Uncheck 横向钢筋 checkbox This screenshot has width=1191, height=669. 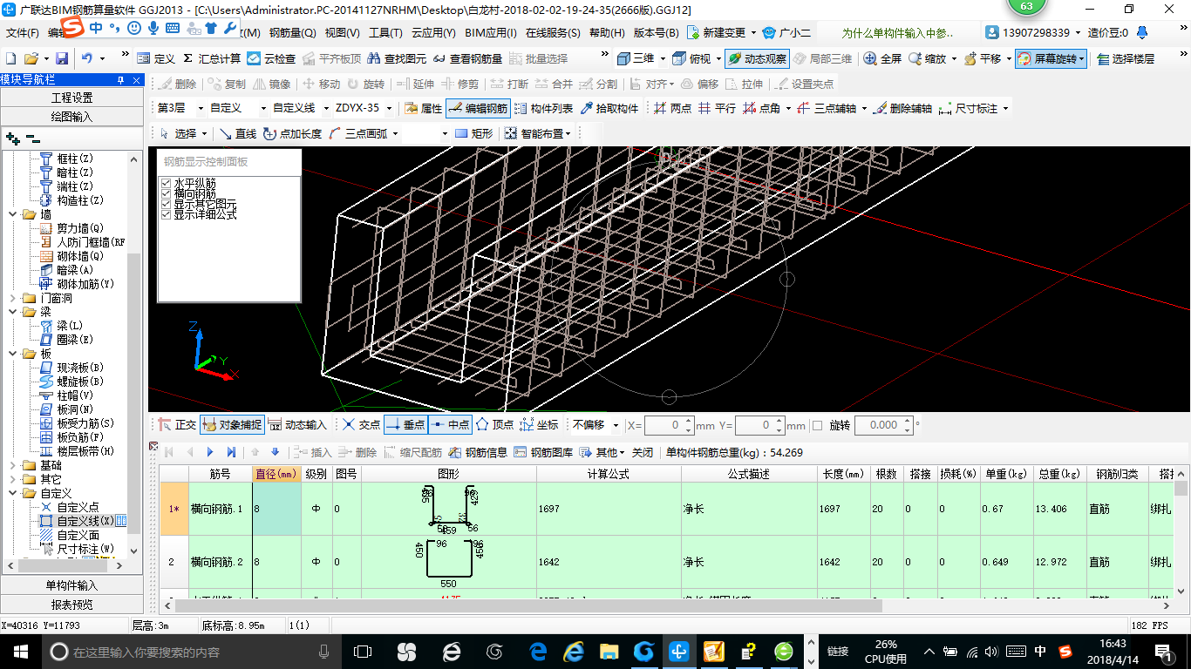click(x=166, y=193)
